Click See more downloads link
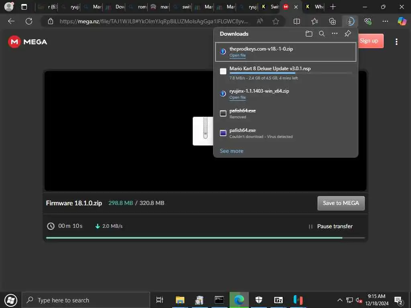The width and height of the screenshot is (411, 308). click(232, 151)
